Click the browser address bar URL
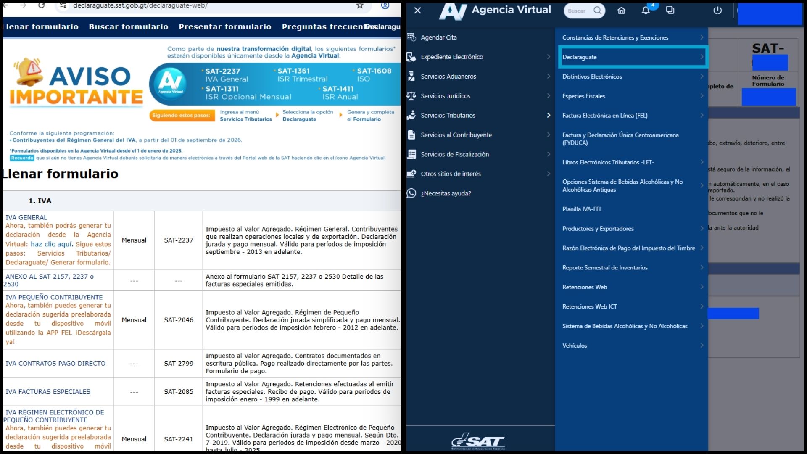807x454 pixels. [x=140, y=5]
